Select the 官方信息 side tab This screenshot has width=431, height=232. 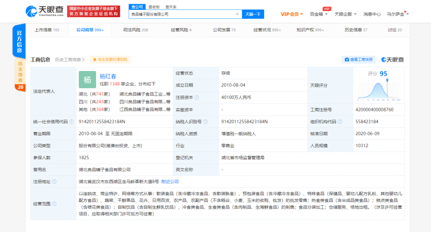tap(19, 41)
